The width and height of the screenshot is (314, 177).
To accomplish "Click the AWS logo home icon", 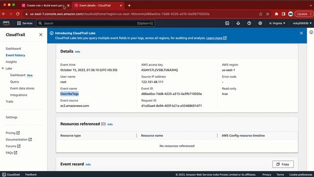I will (x=6, y=23).
